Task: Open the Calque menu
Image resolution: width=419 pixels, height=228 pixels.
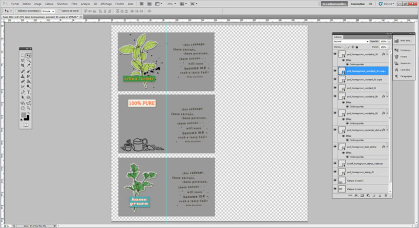Action: click(x=49, y=4)
